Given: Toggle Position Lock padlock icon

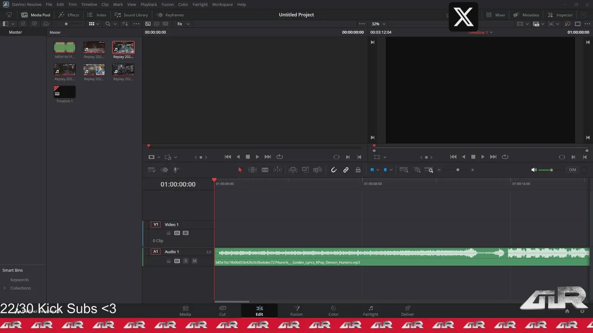Looking at the screenshot, I should point(358,170).
